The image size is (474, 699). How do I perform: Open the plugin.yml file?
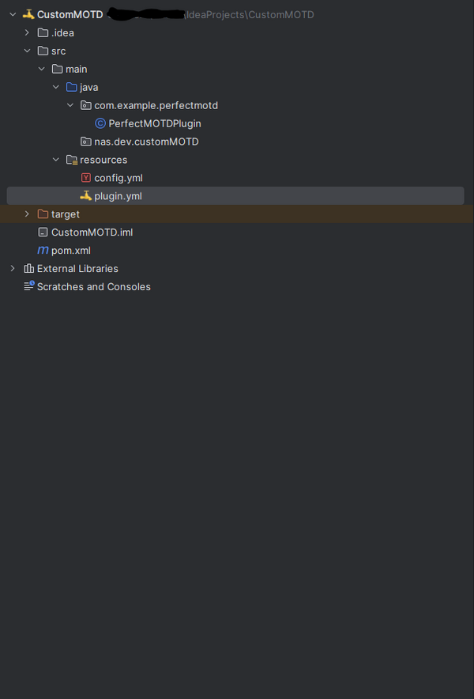(x=118, y=196)
